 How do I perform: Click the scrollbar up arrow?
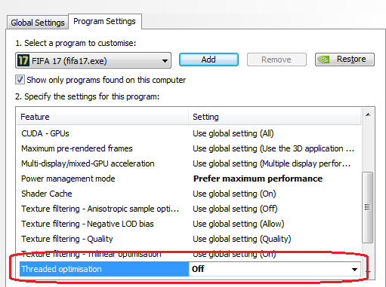[368, 114]
